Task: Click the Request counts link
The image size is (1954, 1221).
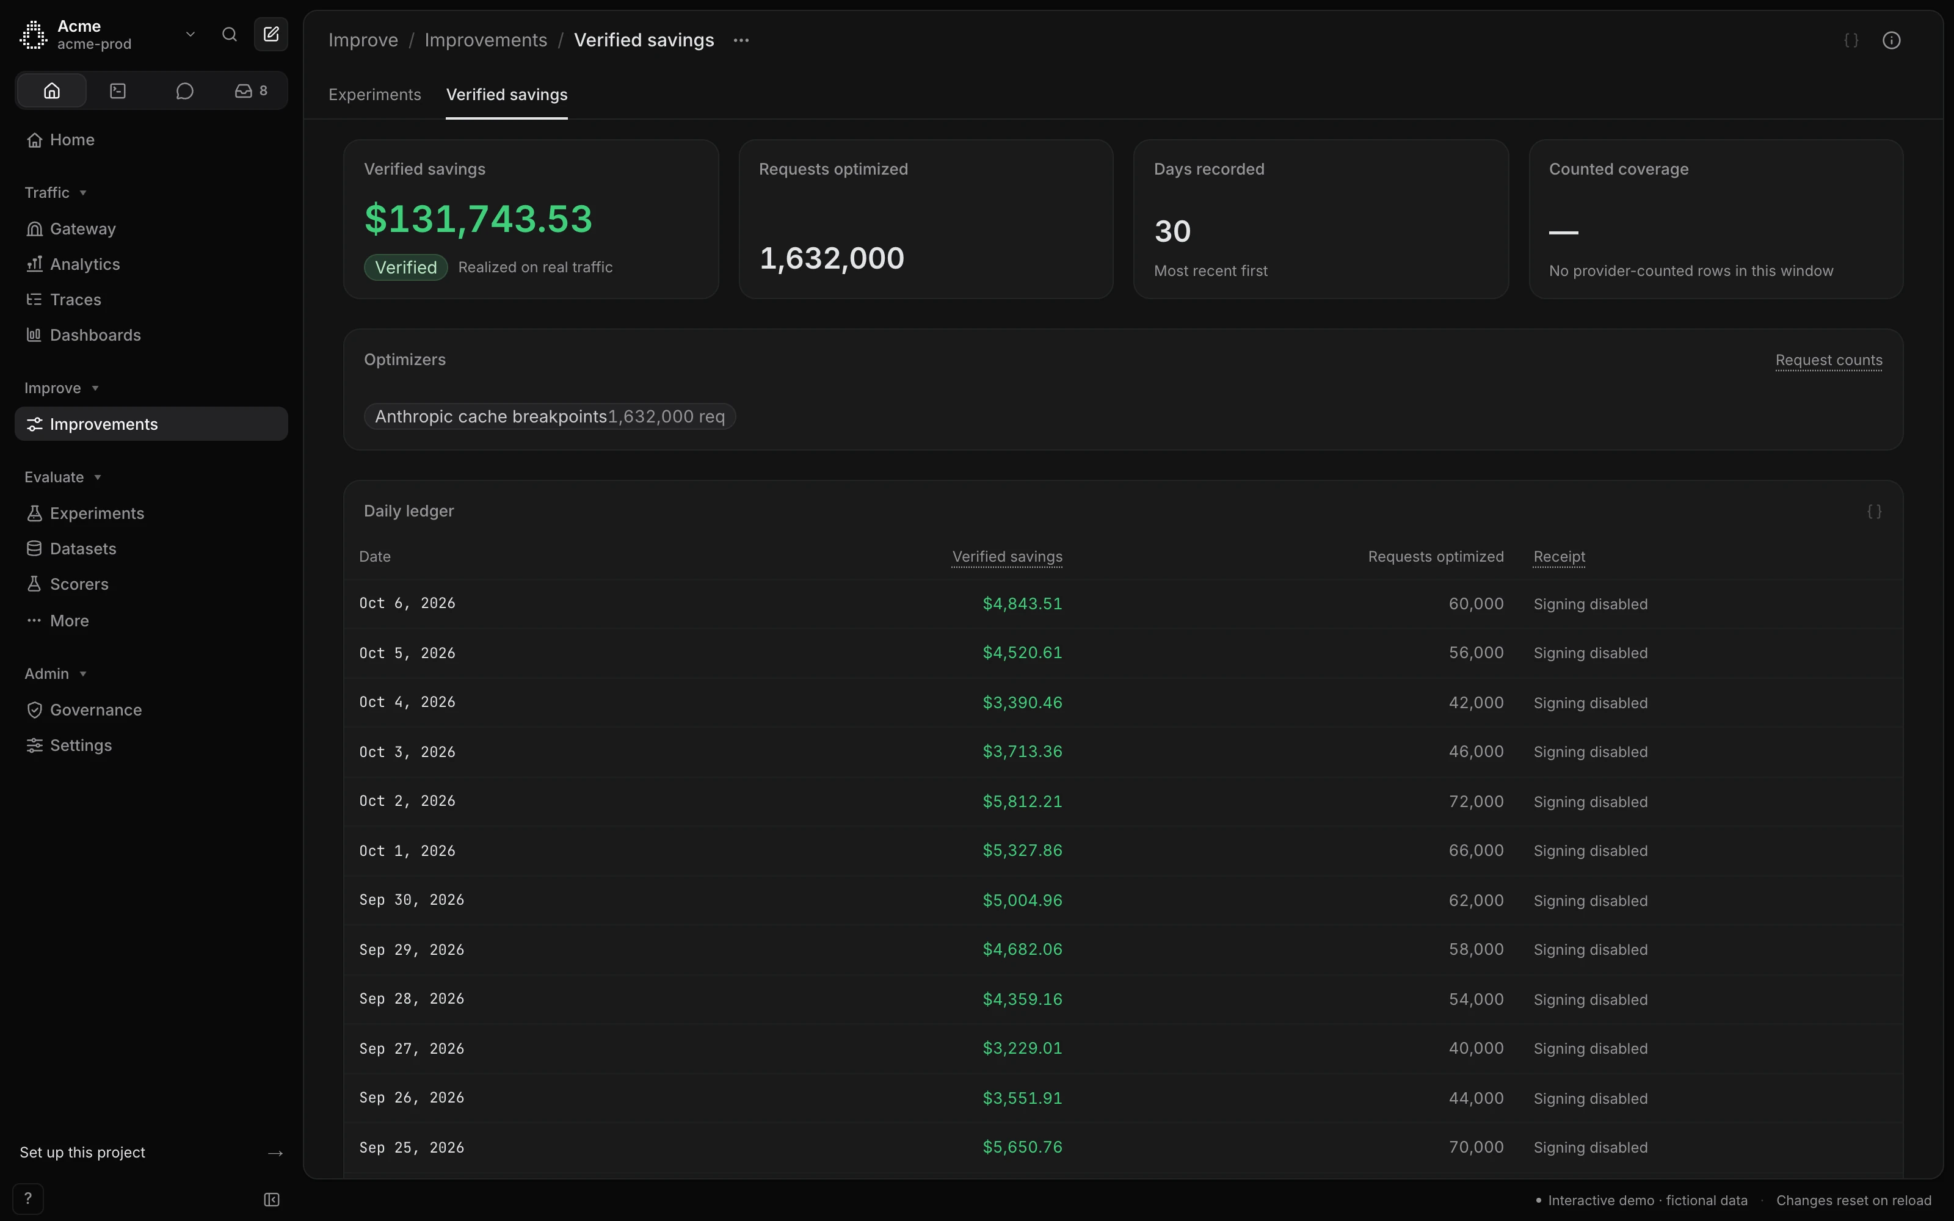Action: pyautogui.click(x=1829, y=360)
